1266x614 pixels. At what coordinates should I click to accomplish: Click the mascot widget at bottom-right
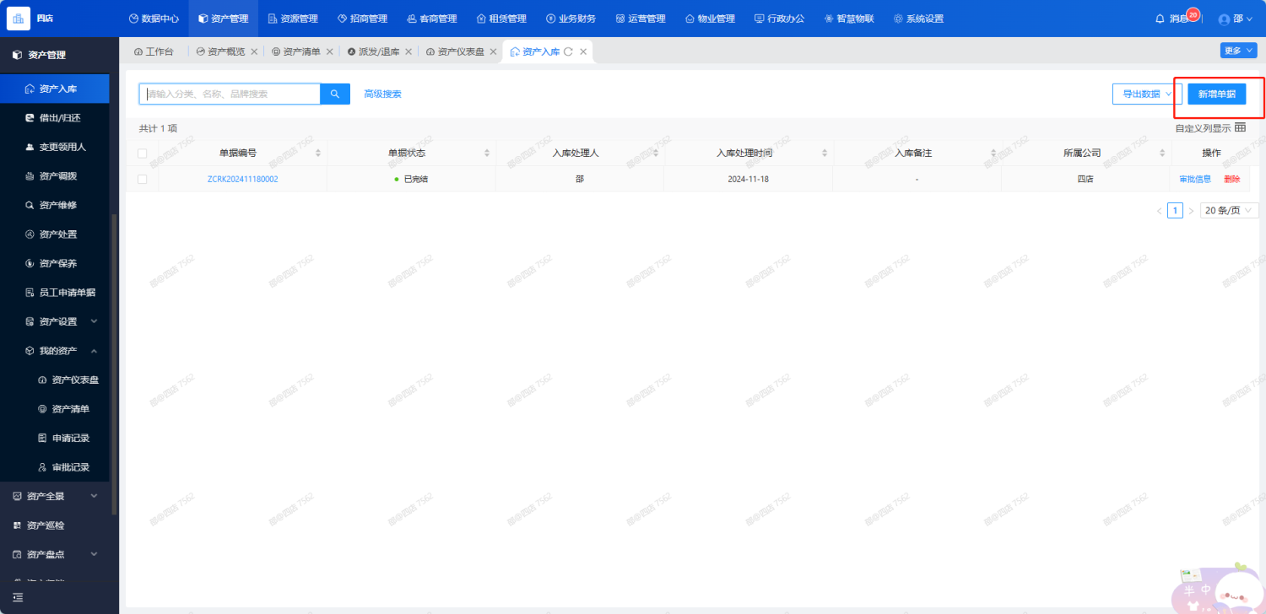(1218, 589)
